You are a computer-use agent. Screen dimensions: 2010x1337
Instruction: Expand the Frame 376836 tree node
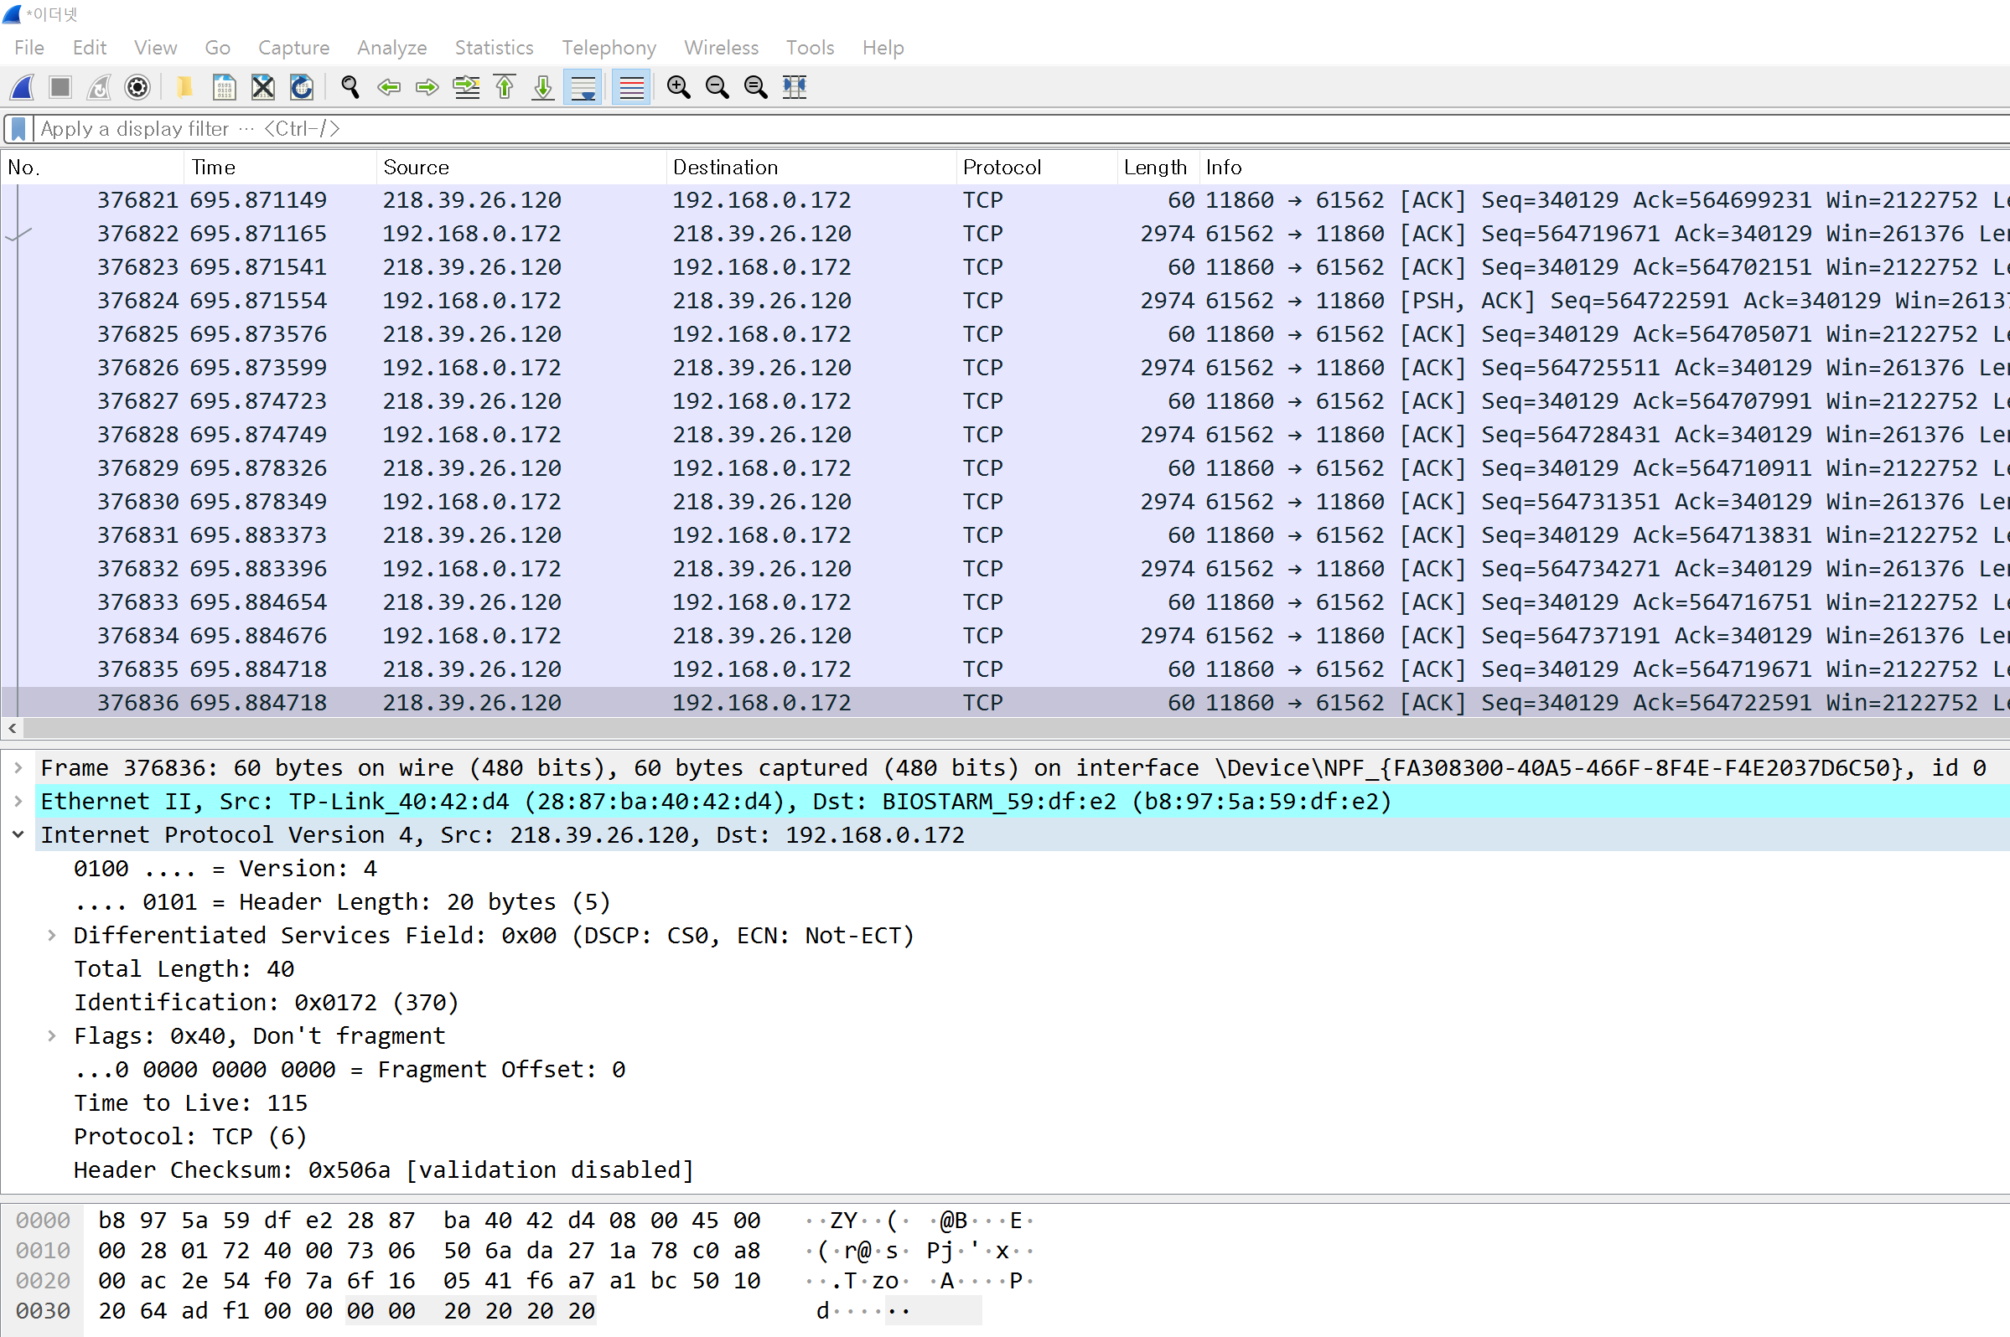pos(18,767)
